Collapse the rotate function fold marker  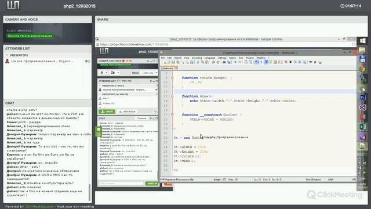pos(172,78)
